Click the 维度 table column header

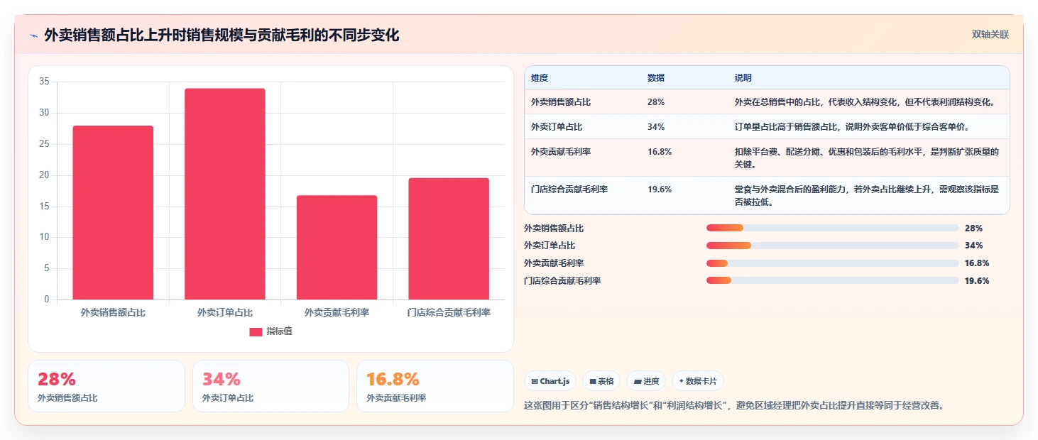click(x=540, y=78)
